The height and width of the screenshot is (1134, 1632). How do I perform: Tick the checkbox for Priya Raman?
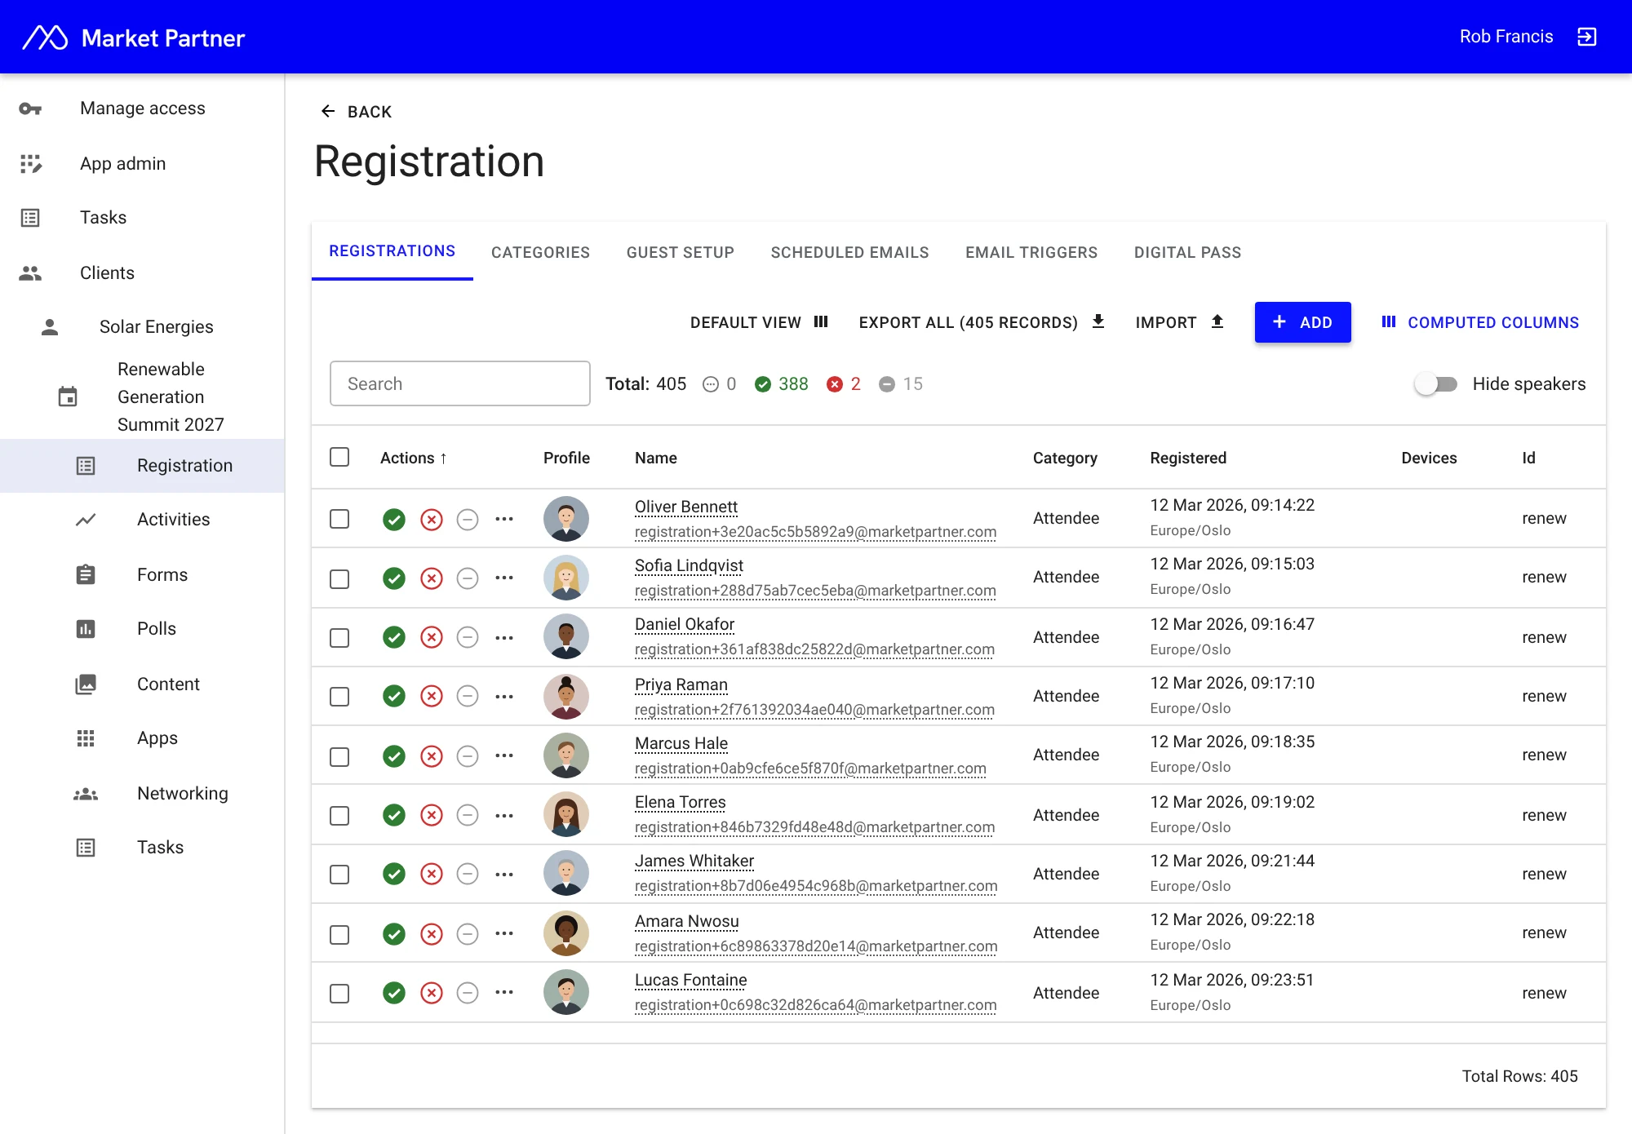339,696
